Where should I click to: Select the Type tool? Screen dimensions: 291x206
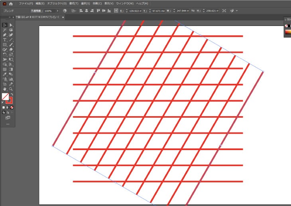click(5, 40)
